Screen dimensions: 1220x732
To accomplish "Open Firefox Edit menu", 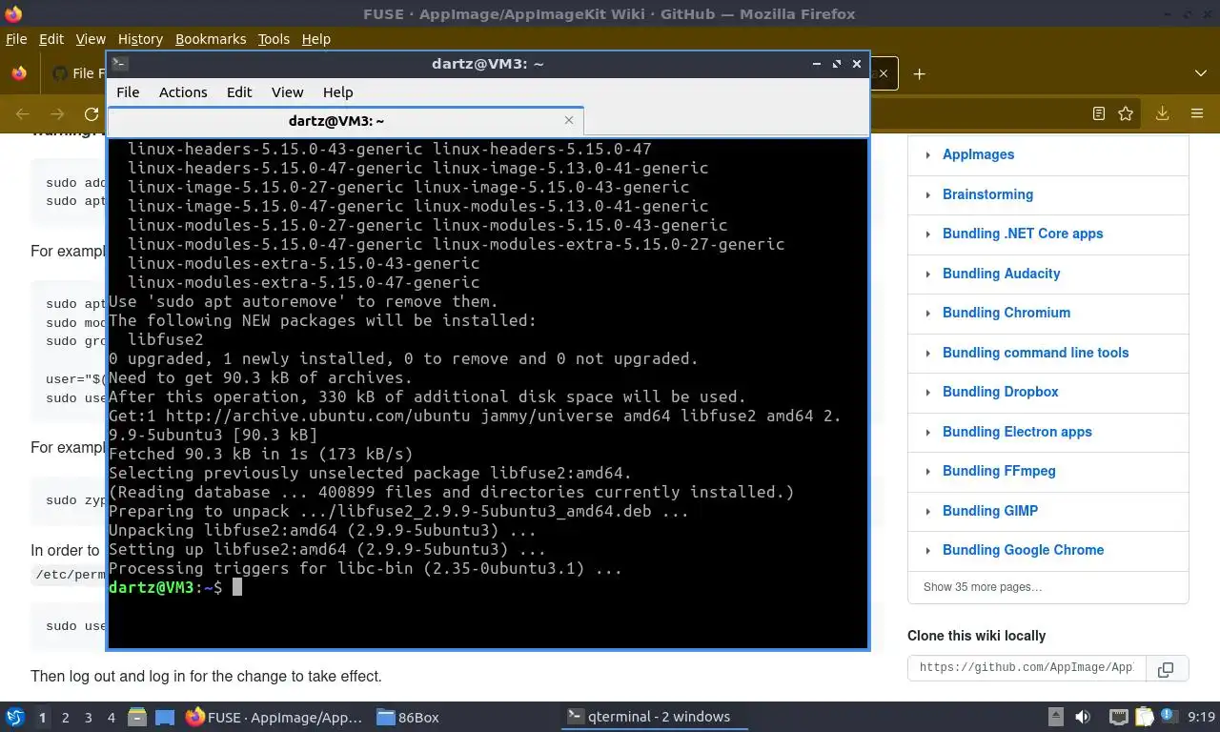I will (51, 39).
